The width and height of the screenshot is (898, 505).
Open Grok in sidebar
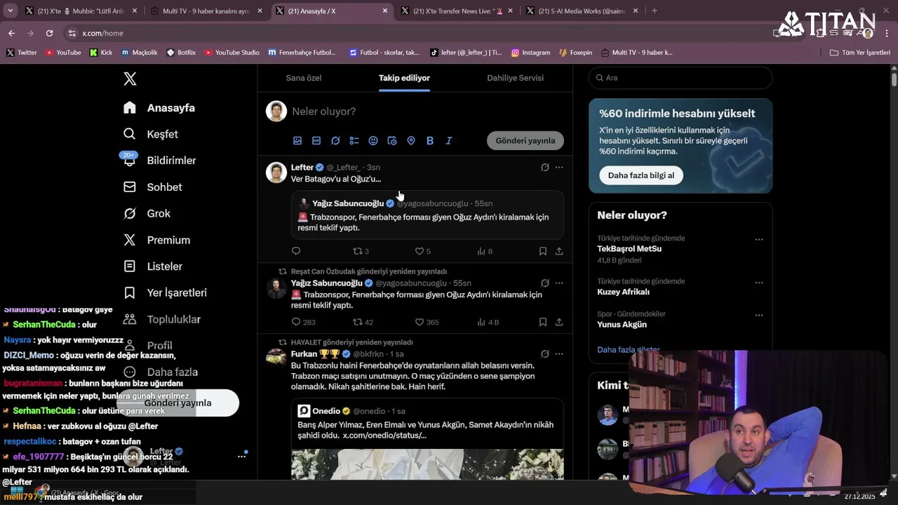[x=147, y=213]
